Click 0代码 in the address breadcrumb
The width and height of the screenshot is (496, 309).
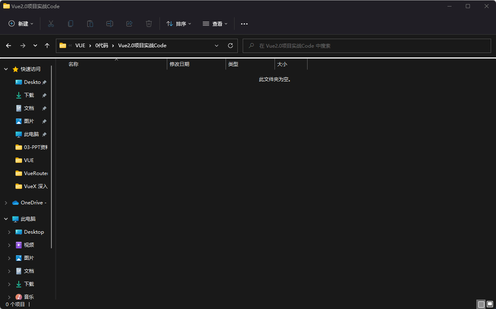tap(102, 46)
